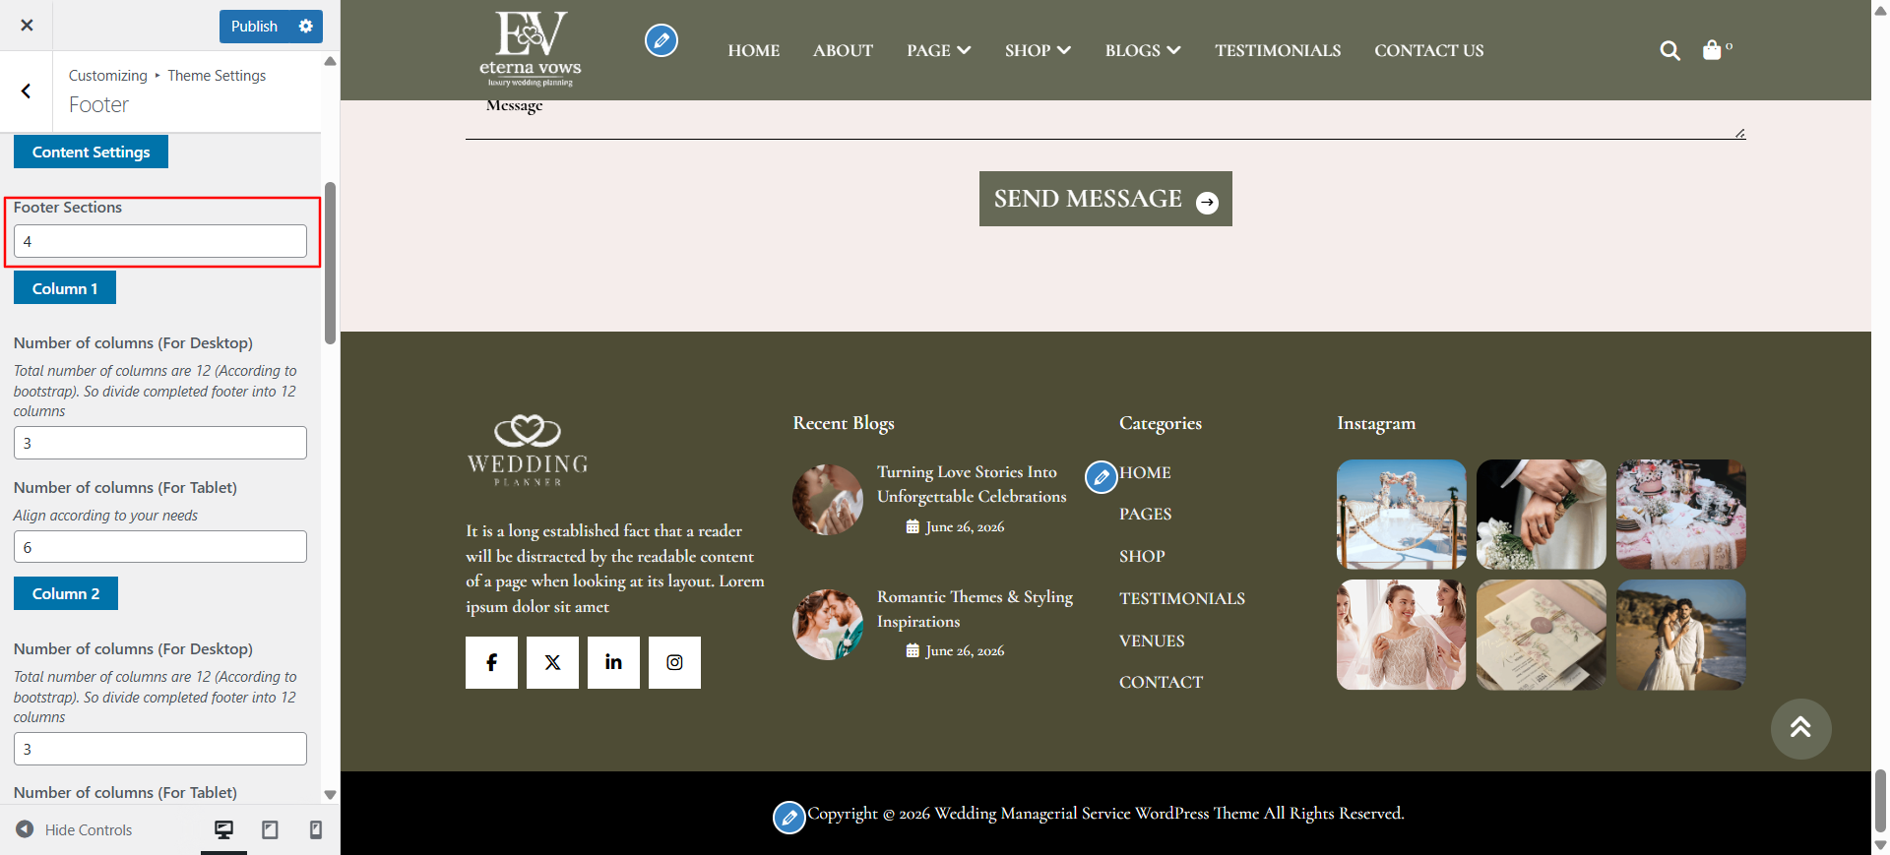This screenshot has height=855, width=1890.
Task: Click Column 1 desktop columns input
Action: pos(160,443)
